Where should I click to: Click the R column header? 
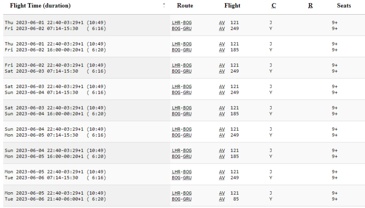click(x=310, y=6)
